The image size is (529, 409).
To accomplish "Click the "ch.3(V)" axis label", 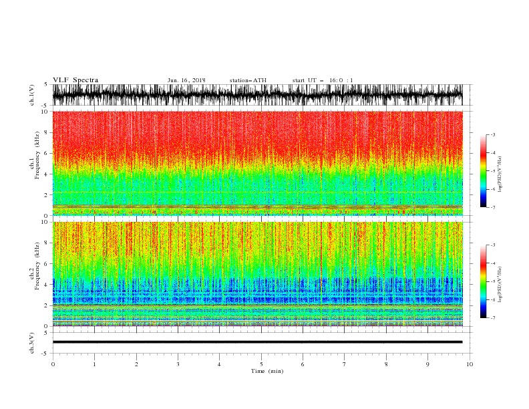I will click(x=32, y=343).
